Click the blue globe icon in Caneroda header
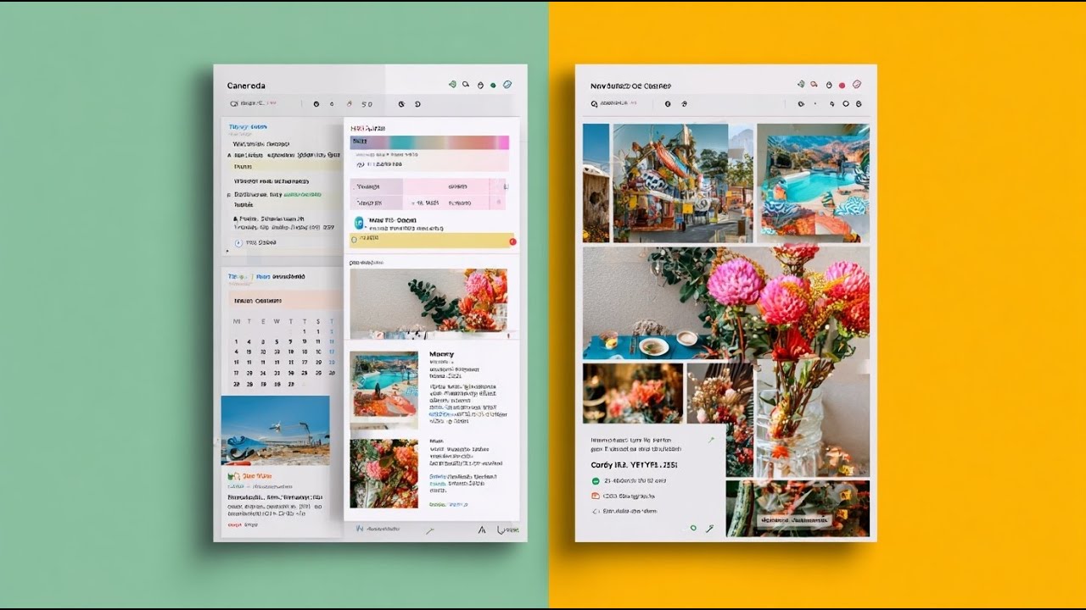 (x=507, y=85)
